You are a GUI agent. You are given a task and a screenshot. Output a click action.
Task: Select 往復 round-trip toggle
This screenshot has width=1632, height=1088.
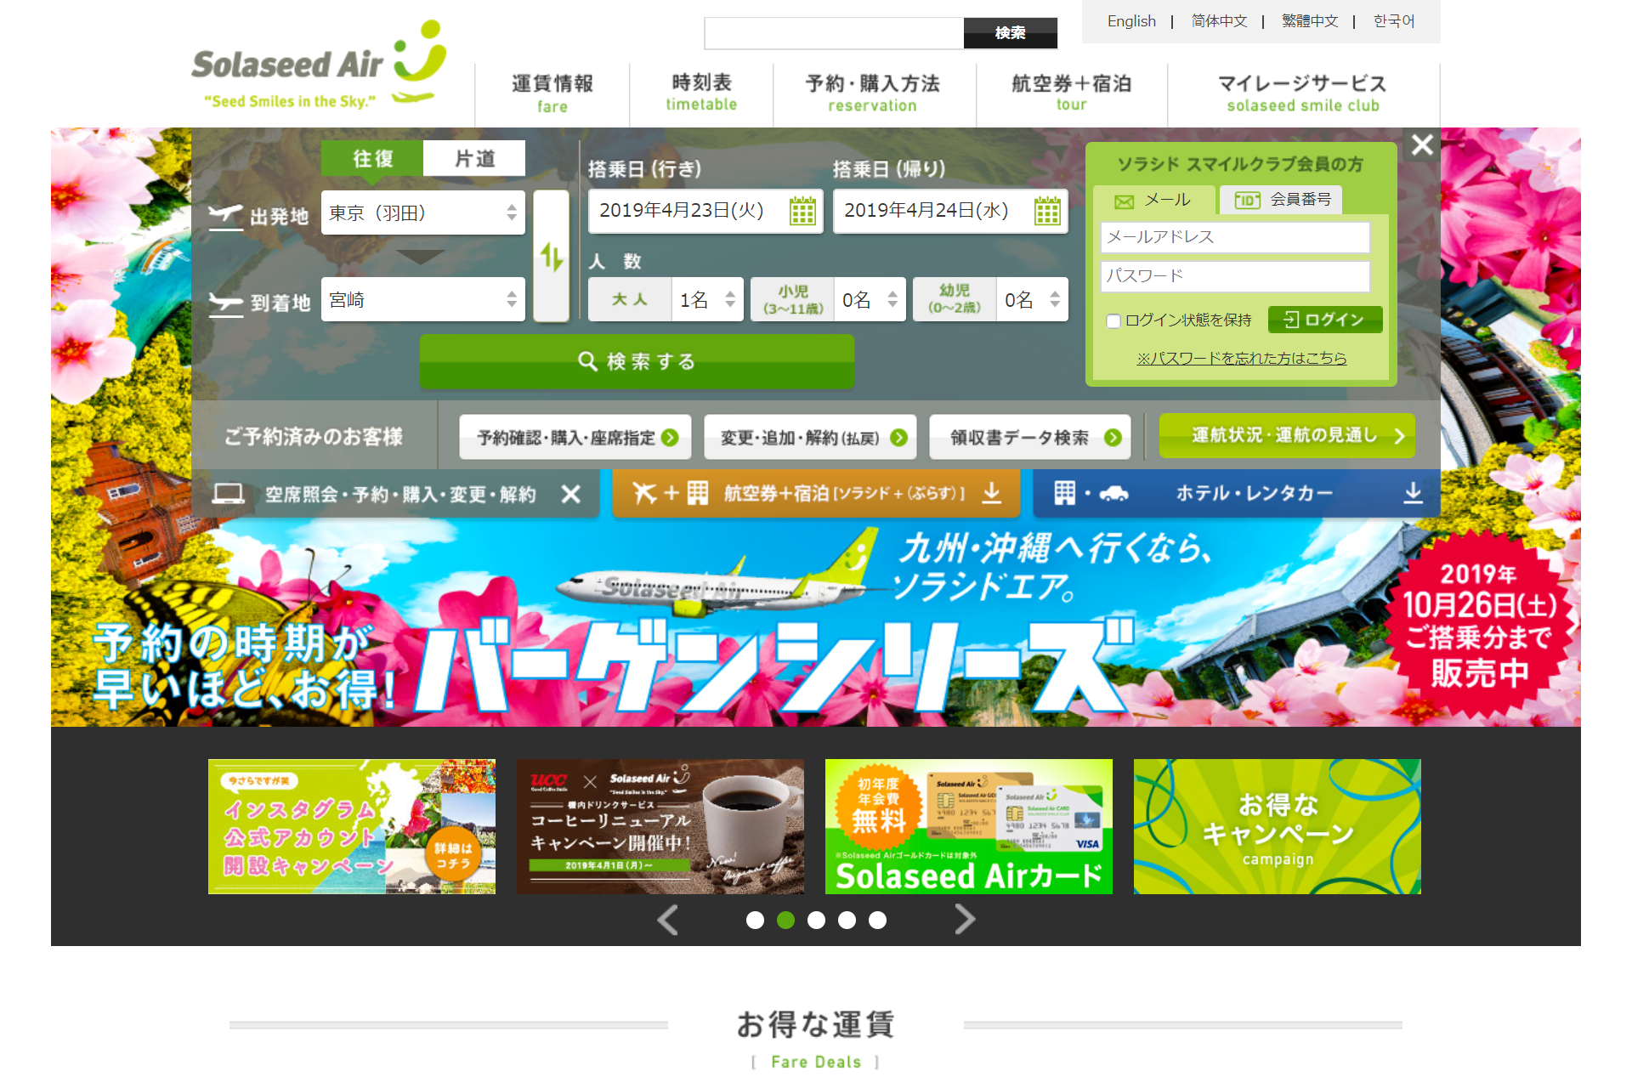[372, 158]
